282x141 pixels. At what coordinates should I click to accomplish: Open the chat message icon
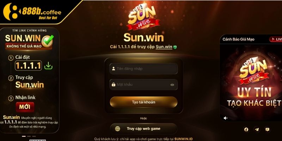coord(268,129)
